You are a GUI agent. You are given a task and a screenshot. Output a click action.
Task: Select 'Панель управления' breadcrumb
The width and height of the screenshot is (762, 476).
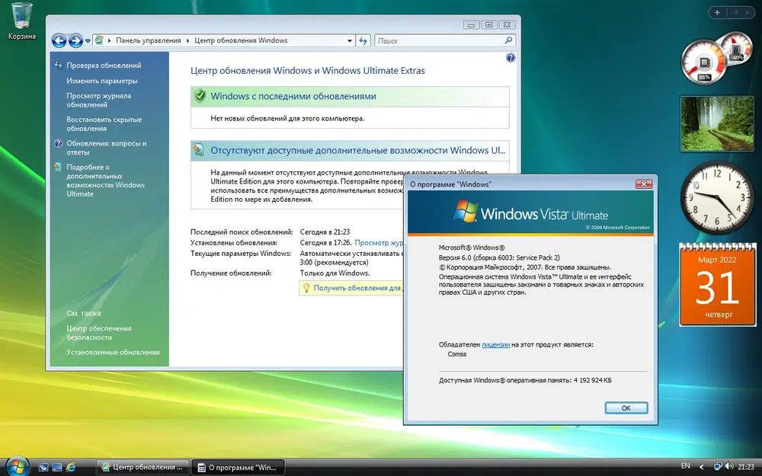point(149,40)
